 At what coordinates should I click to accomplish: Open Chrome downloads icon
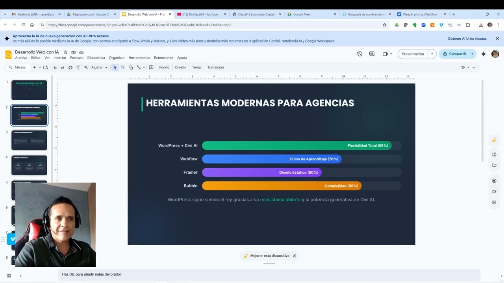tap(481, 25)
